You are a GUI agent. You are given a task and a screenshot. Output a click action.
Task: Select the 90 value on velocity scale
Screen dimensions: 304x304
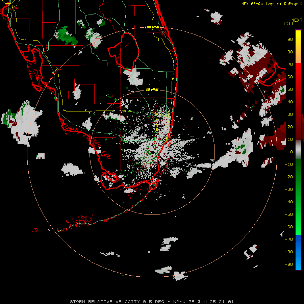(290, 40)
